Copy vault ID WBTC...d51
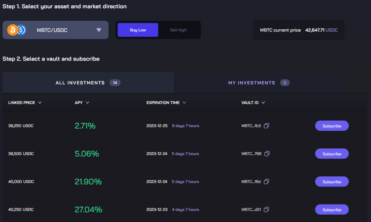Viewport: 371px width, 222px height. 266,210
